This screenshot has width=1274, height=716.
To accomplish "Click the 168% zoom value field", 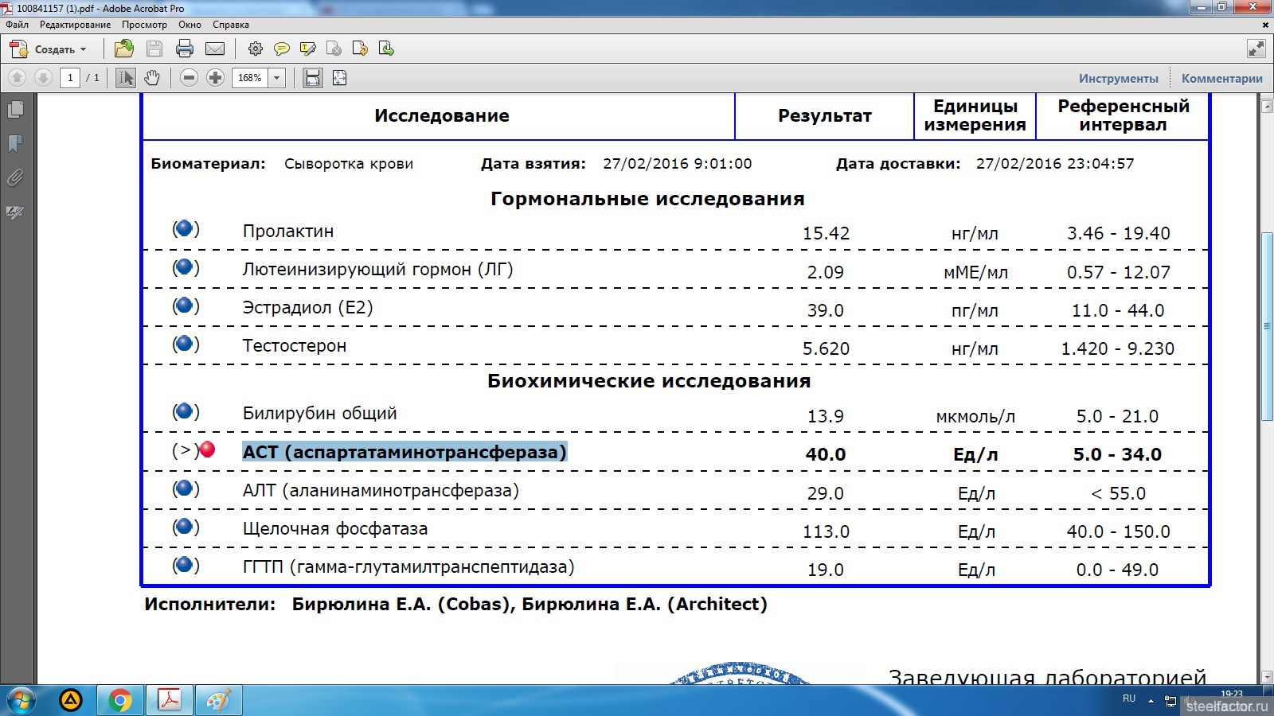I will tap(250, 78).
